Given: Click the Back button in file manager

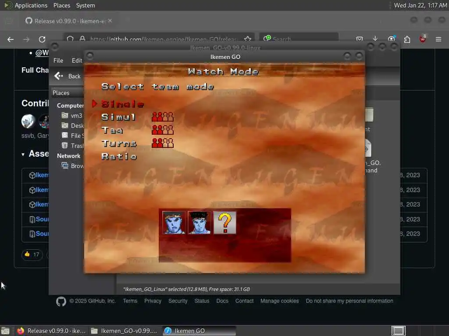Looking at the screenshot, I should [x=68, y=76].
